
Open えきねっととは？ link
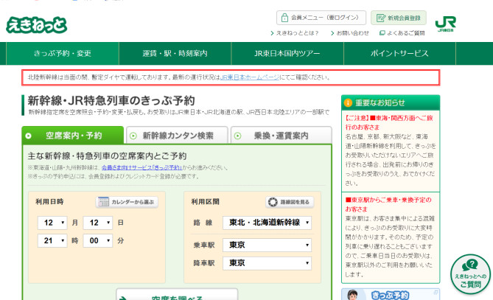tap(295, 33)
